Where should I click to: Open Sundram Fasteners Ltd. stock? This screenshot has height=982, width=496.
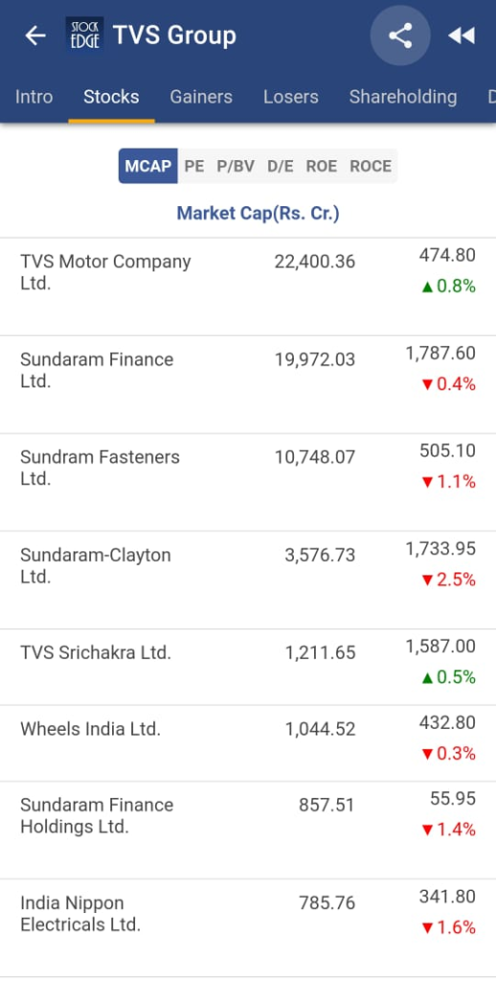click(x=248, y=482)
